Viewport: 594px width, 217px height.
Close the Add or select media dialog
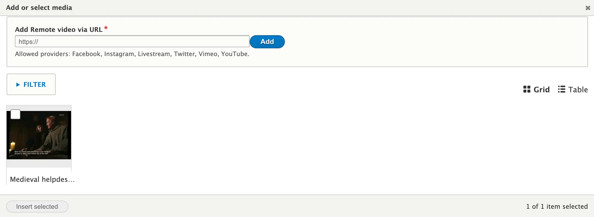click(x=588, y=8)
